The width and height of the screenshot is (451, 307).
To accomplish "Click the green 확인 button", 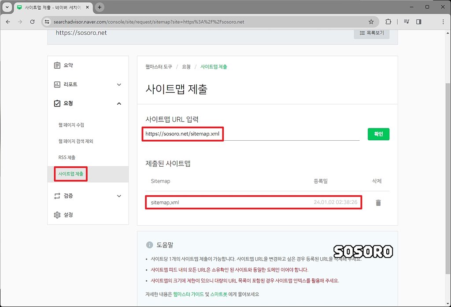I will [378, 134].
